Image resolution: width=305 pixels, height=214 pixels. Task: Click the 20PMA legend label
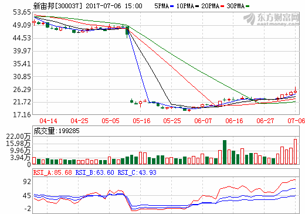click(x=211, y=6)
